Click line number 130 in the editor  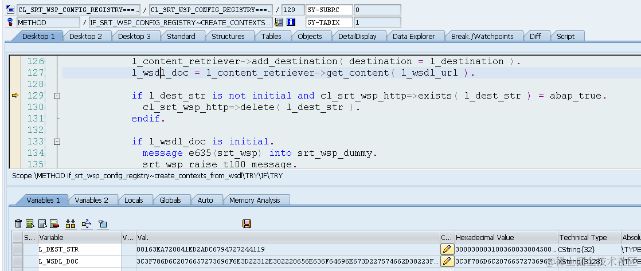coord(36,107)
